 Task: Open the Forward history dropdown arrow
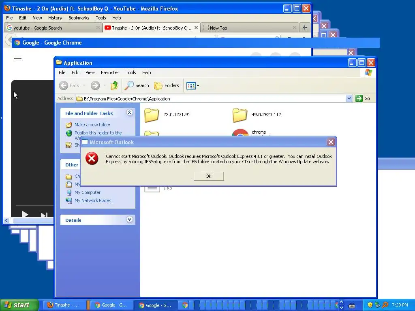pyautogui.click(x=105, y=85)
